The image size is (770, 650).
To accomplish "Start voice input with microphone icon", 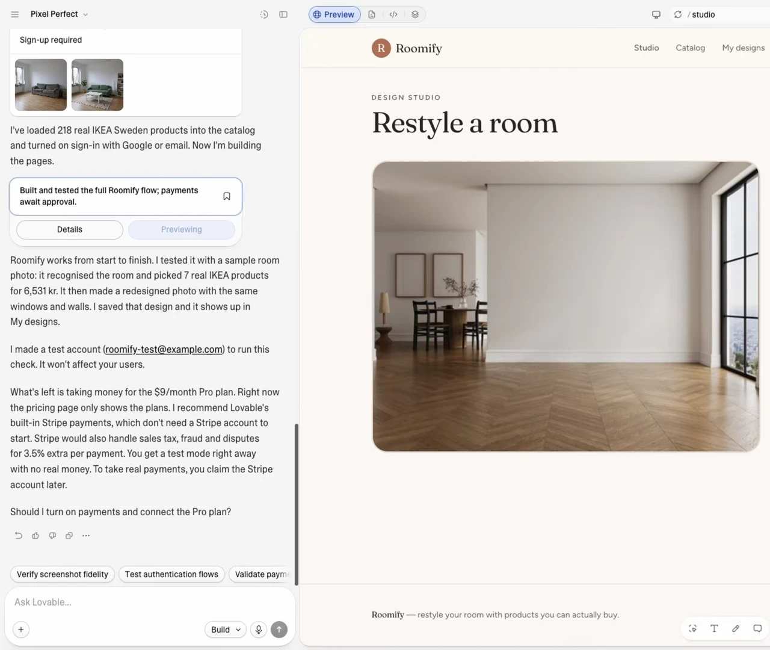I will [259, 630].
